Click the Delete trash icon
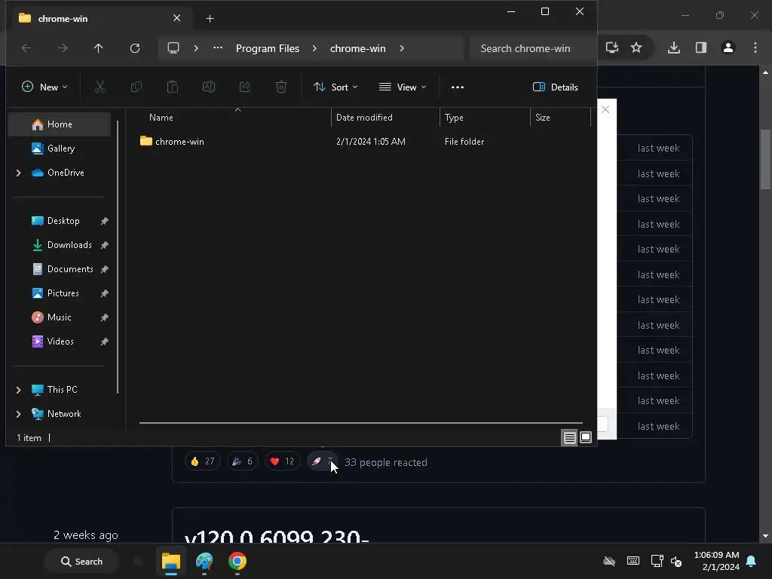 coord(281,87)
